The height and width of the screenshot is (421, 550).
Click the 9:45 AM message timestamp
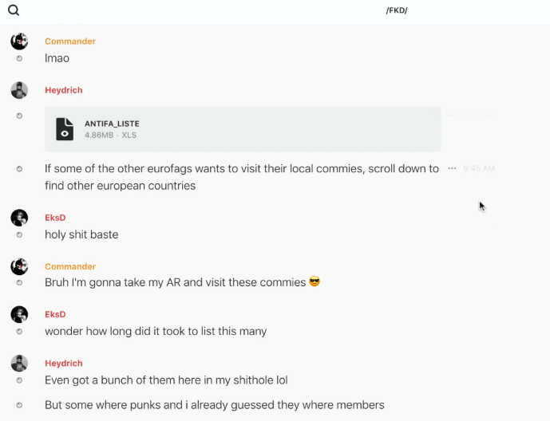[x=479, y=168]
